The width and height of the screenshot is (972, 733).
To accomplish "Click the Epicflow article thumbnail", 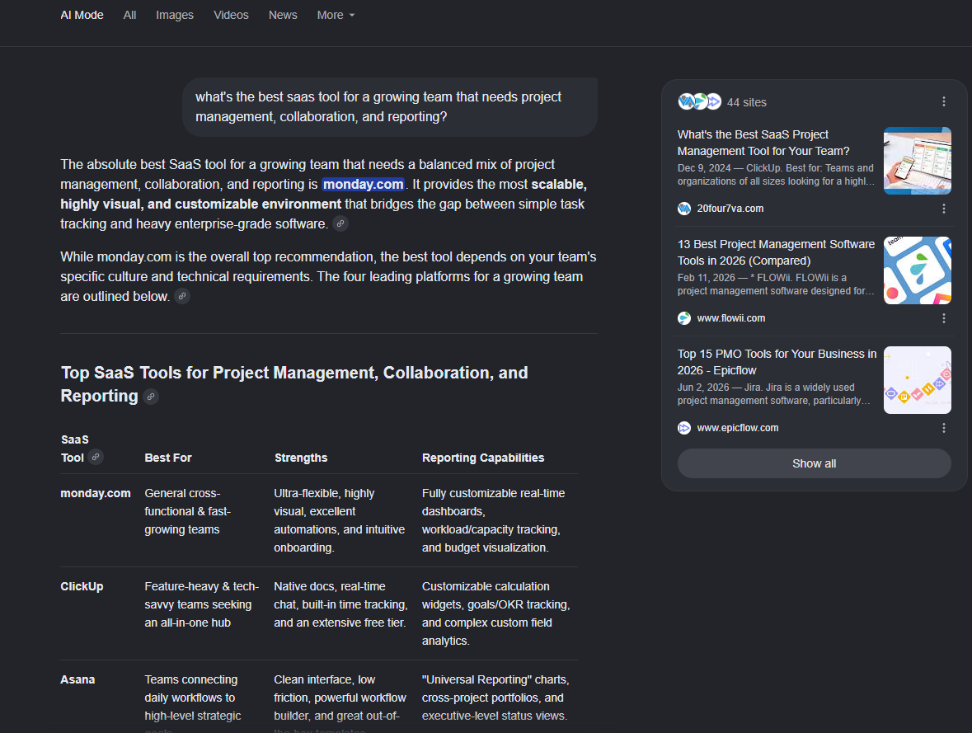I will click(x=917, y=380).
